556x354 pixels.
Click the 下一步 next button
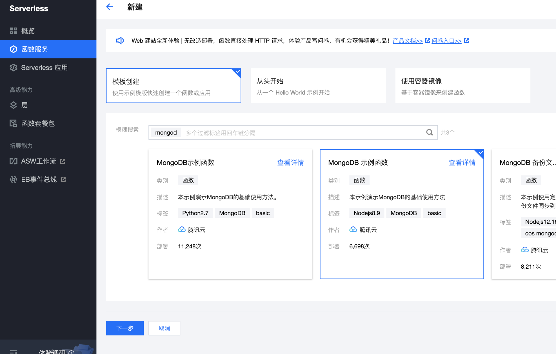coord(125,328)
